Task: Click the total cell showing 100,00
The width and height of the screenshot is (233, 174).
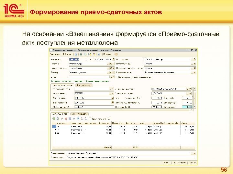Action: click(107, 148)
